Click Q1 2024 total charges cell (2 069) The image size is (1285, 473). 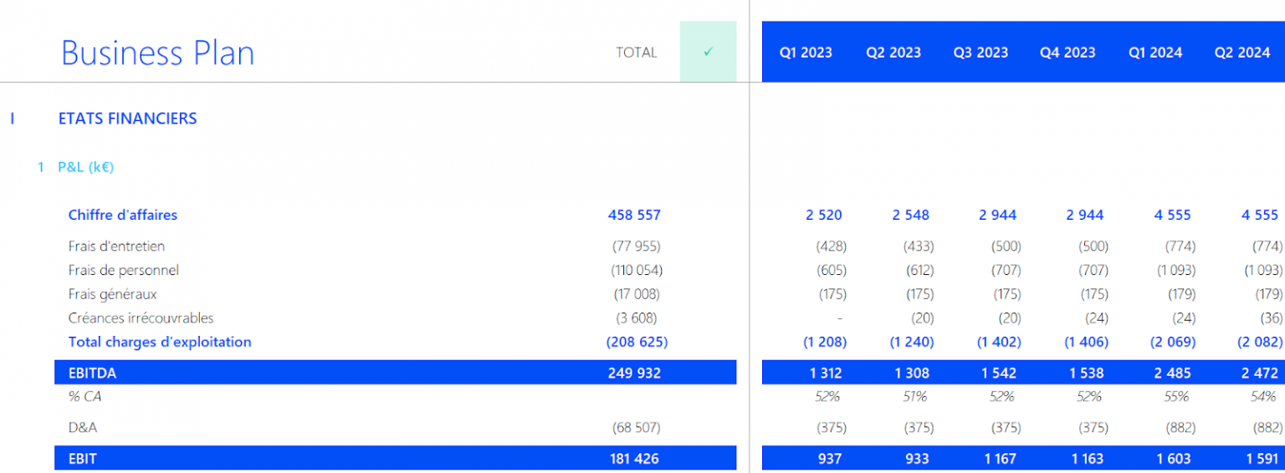[x=1173, y=342]
